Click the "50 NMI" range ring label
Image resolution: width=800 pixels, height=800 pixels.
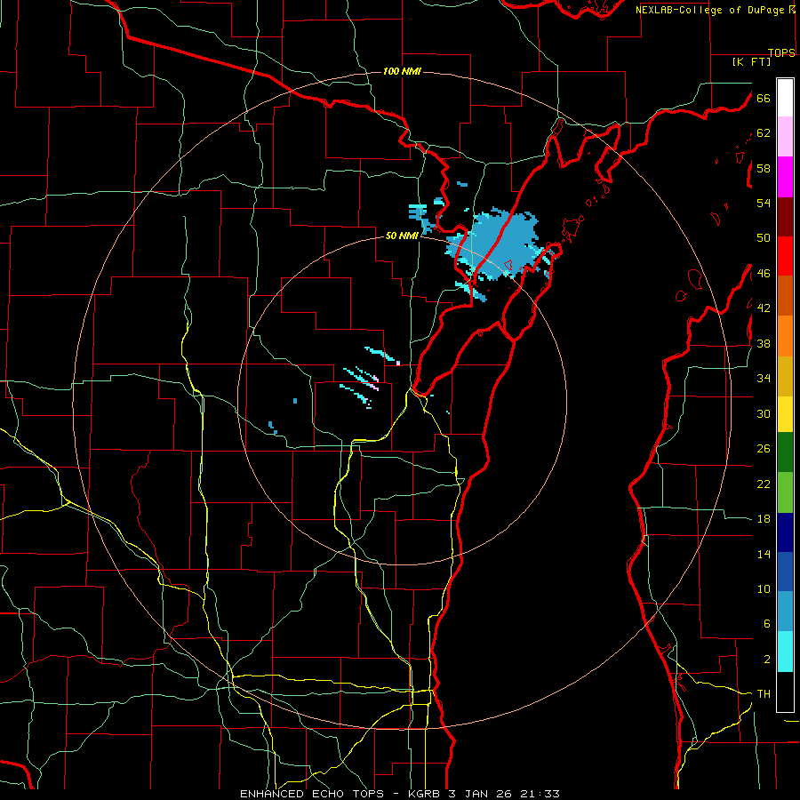pos(402,236)
